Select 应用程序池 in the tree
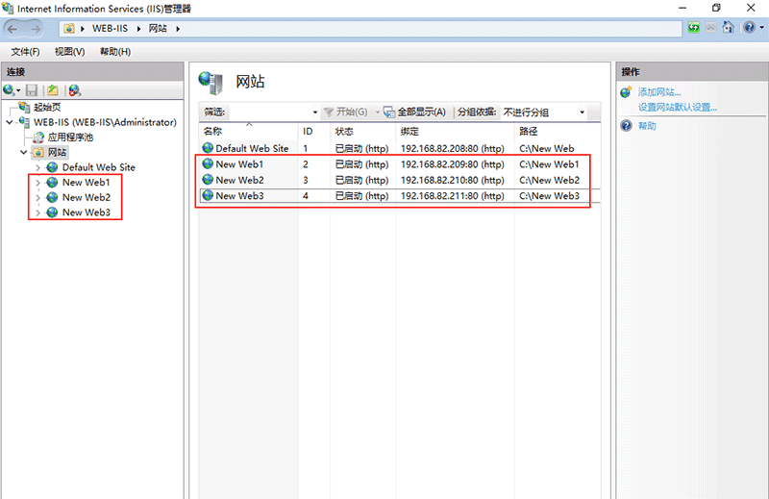This screenshot has height=499, width=769. tap(70, 137)
